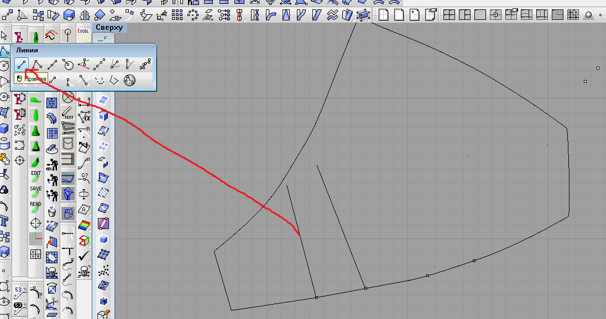Click the black checkmark icon
Image resolution: width=606 pixels, height=319 pixels.
click(x=84, y=256)
